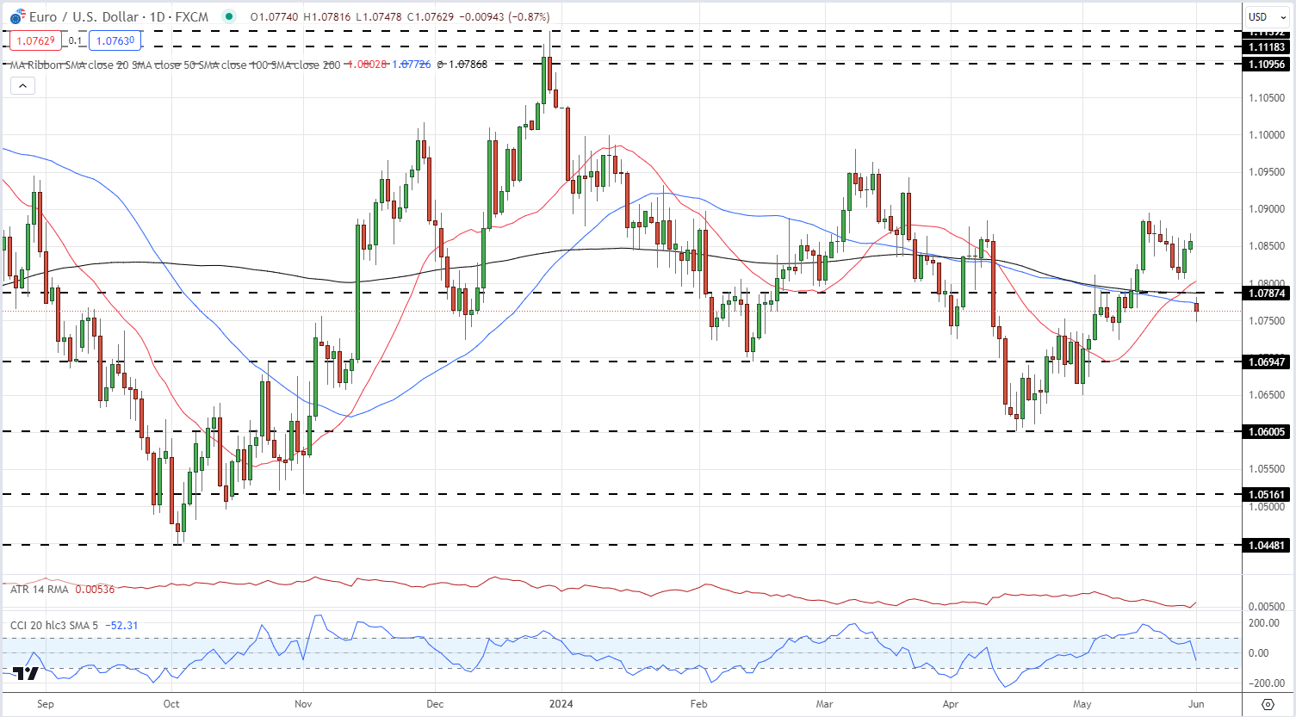
Task: Click the green market status dot
Action: click(x=227, y=16)
